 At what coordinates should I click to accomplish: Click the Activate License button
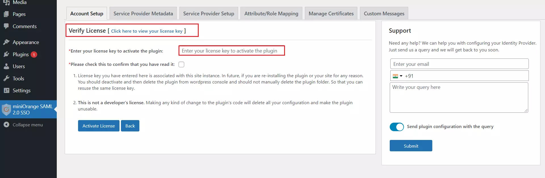(98, 126)
